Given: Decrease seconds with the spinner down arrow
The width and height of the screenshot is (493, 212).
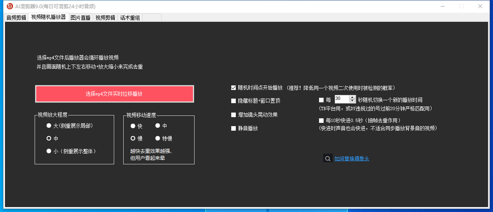Looking at the screenshot, I should pos(352,101).
